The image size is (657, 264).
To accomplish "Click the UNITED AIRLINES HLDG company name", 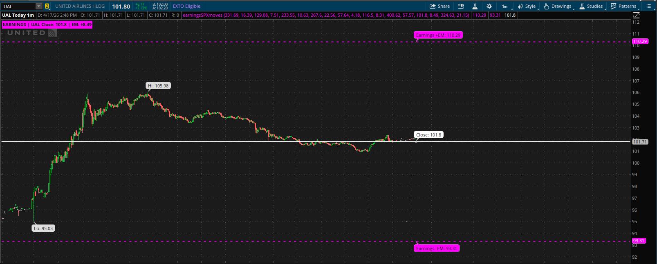I will pos(80,6).
